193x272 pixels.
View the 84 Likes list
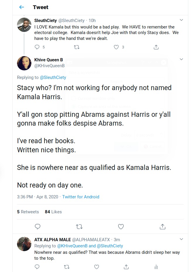tap(53, 212)
